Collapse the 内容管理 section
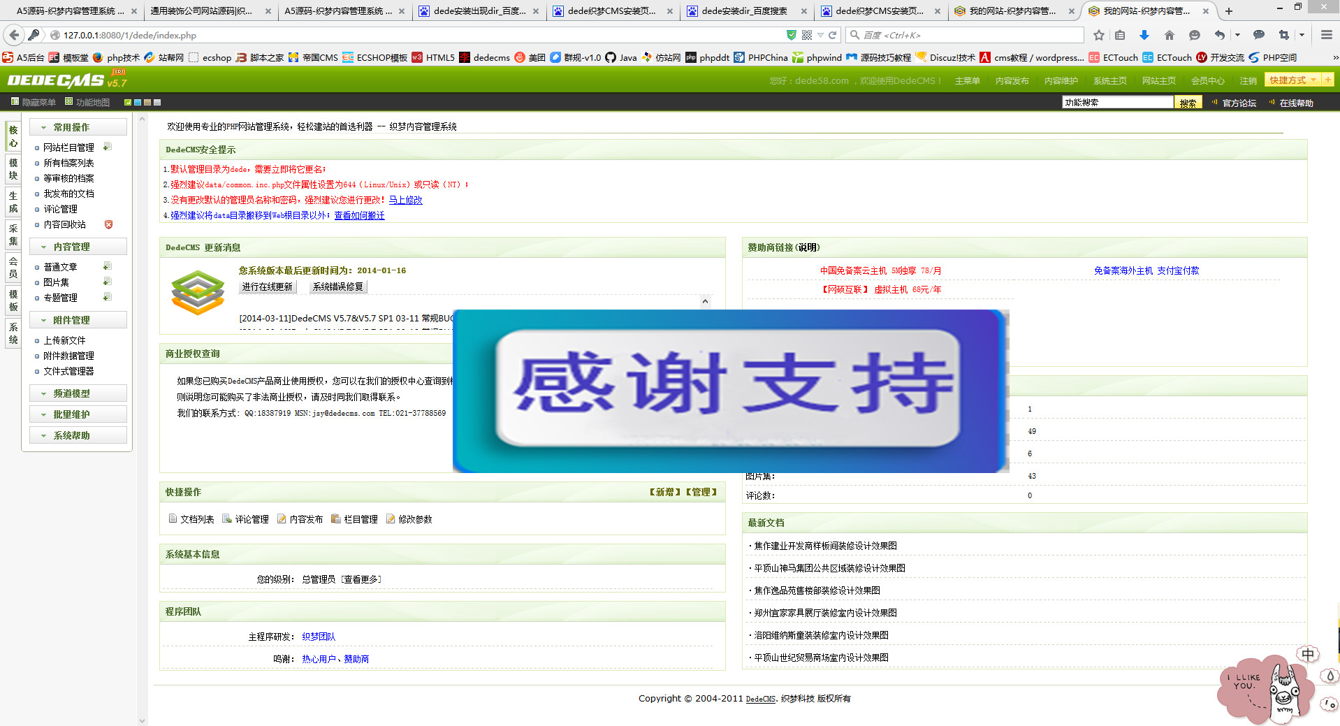Viewport: 1340px width, 726px height. tap(78, 247)
